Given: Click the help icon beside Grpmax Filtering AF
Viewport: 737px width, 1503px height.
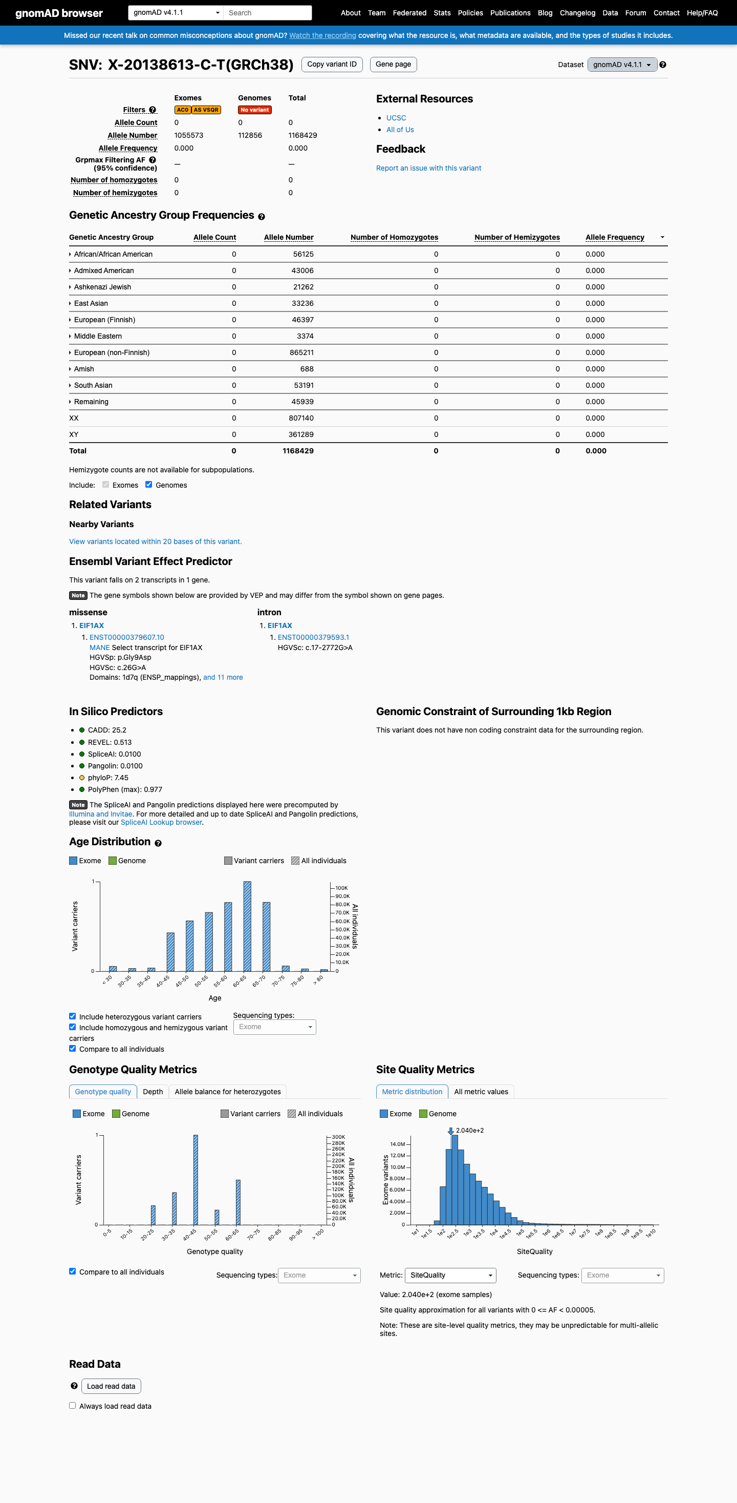Looking at the screenshot, I should (x=153, y=160).
